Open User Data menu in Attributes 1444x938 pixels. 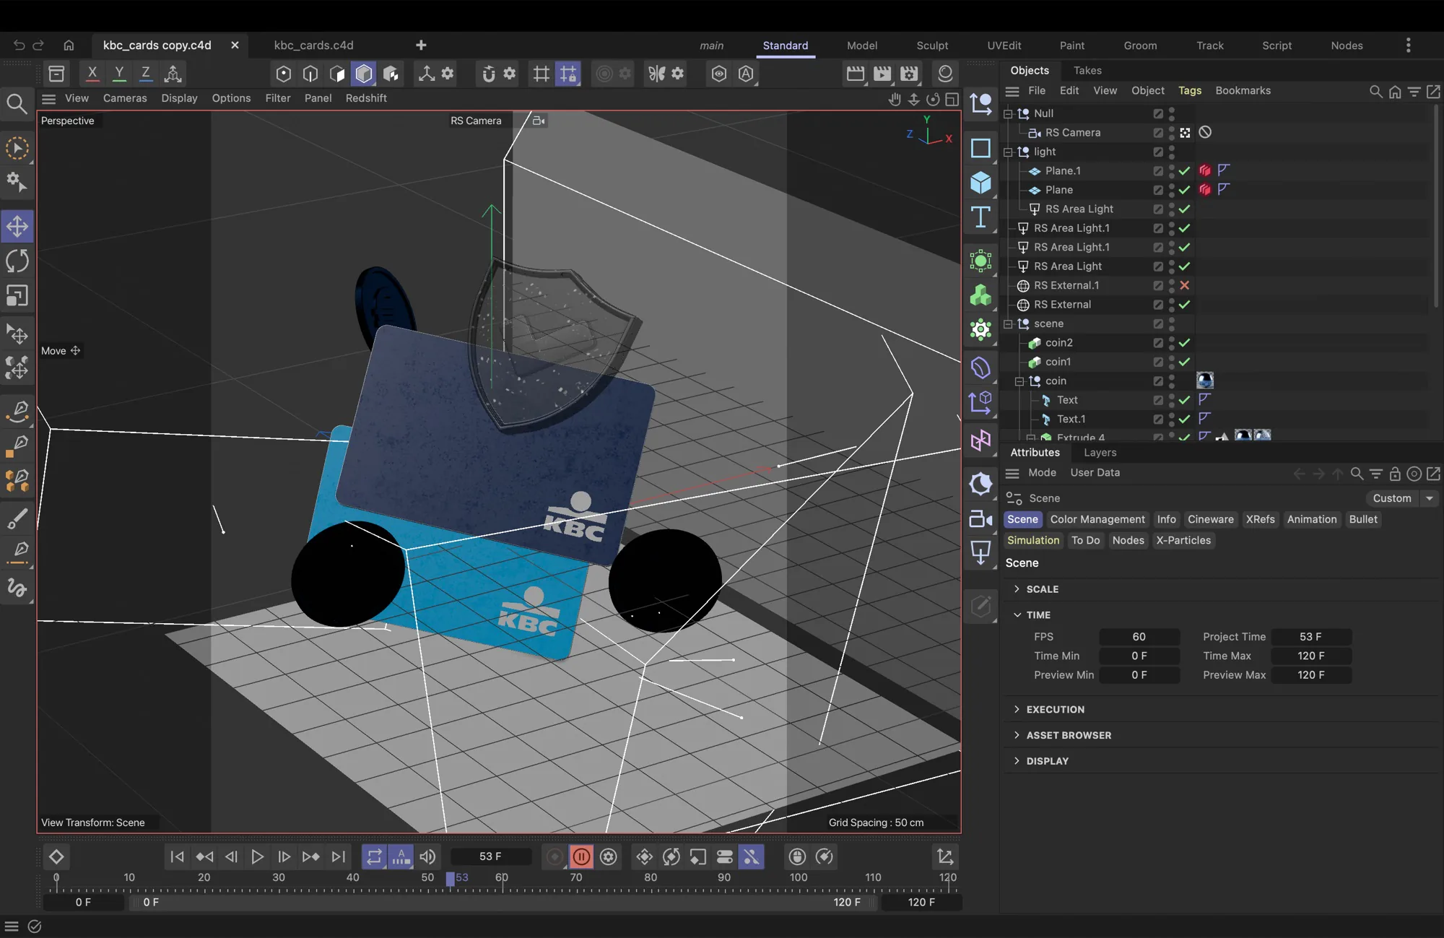click(x=1095, y=472)
